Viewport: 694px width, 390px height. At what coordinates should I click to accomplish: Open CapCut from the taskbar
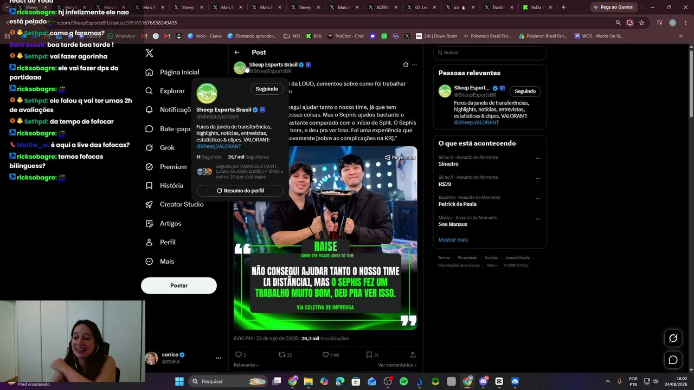click(x=499, y=381)
